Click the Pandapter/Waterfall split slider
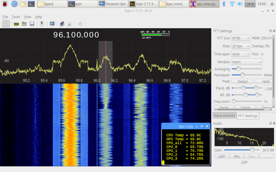 [x=247, y=75]
